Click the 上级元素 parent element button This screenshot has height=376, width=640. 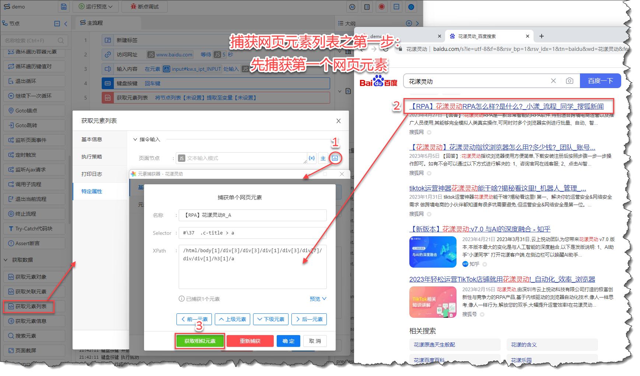point(232,319)
